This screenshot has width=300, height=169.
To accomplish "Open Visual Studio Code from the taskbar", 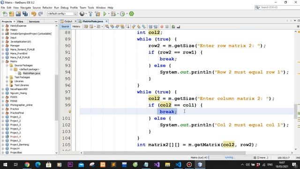I will coord(178,165).
